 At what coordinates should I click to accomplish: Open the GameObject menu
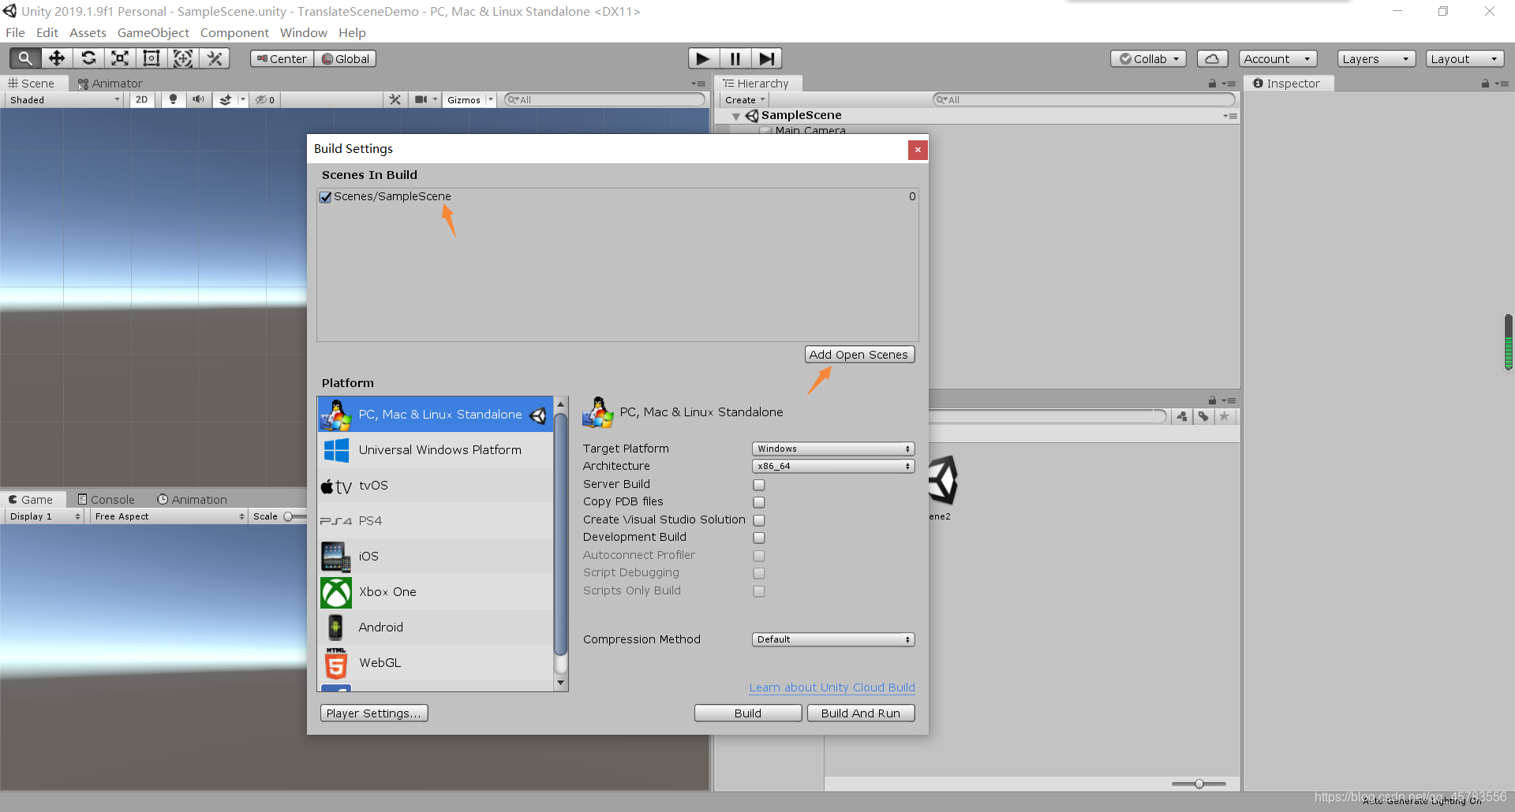point(153,32)
